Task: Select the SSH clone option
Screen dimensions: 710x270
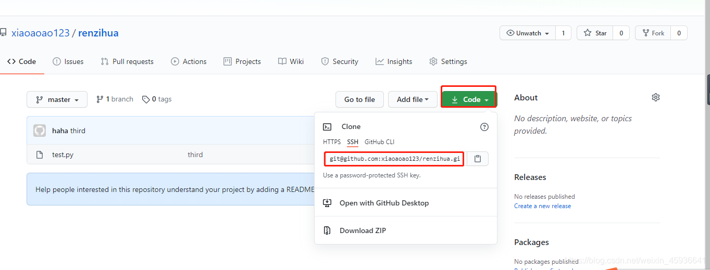Action: (353, 142)
